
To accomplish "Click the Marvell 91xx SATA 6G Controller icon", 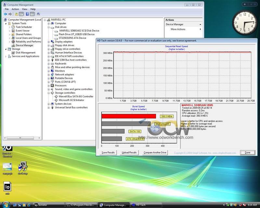I will click(56, 97).
